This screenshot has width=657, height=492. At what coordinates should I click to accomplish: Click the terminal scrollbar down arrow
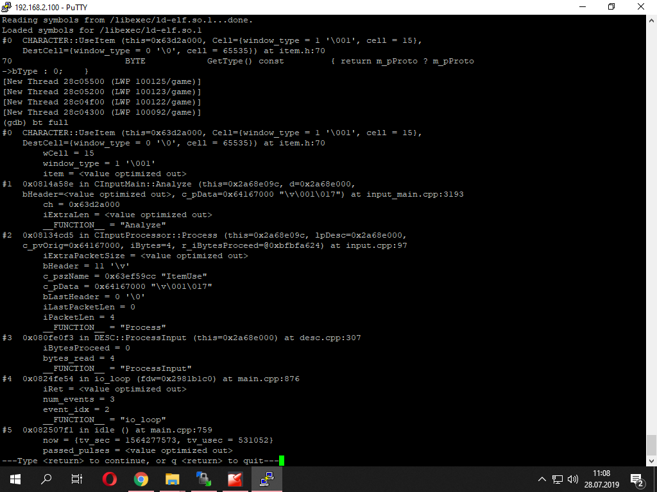651,461
